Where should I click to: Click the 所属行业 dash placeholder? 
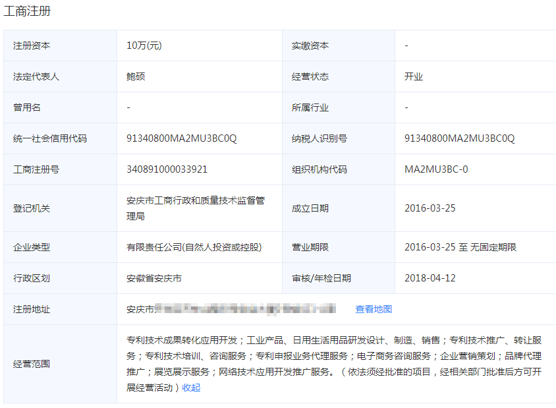coord(406,107)
